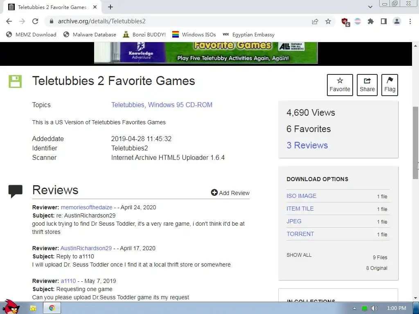
Task: Open the Windows 95 CD-ROM topic link
Action: point(180,105)
